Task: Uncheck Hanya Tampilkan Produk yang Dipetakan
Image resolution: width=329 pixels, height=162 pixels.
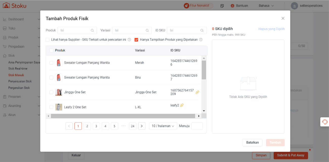Action: (x=136, y=40)
